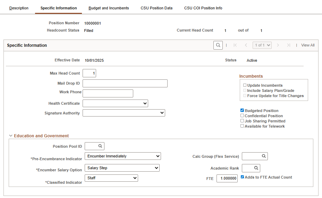This screenshot has width=322, height=198.
Task: Open Academic Rank lookup magnifier
Action: click(x=256, y=168)
